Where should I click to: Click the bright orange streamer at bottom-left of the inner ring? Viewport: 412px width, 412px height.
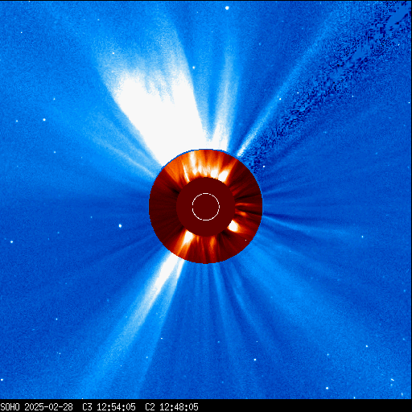tap(187, 239)
